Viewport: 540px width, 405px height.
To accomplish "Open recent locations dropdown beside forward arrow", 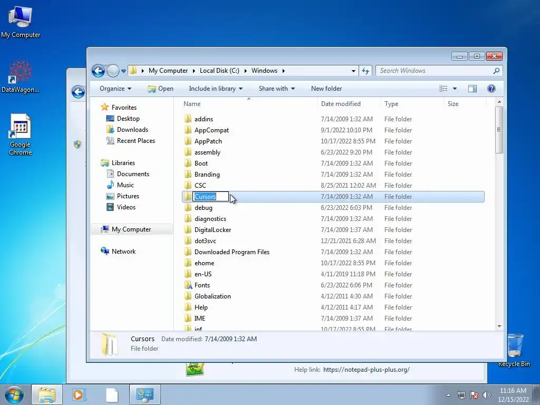I will (x=123, y=71).
